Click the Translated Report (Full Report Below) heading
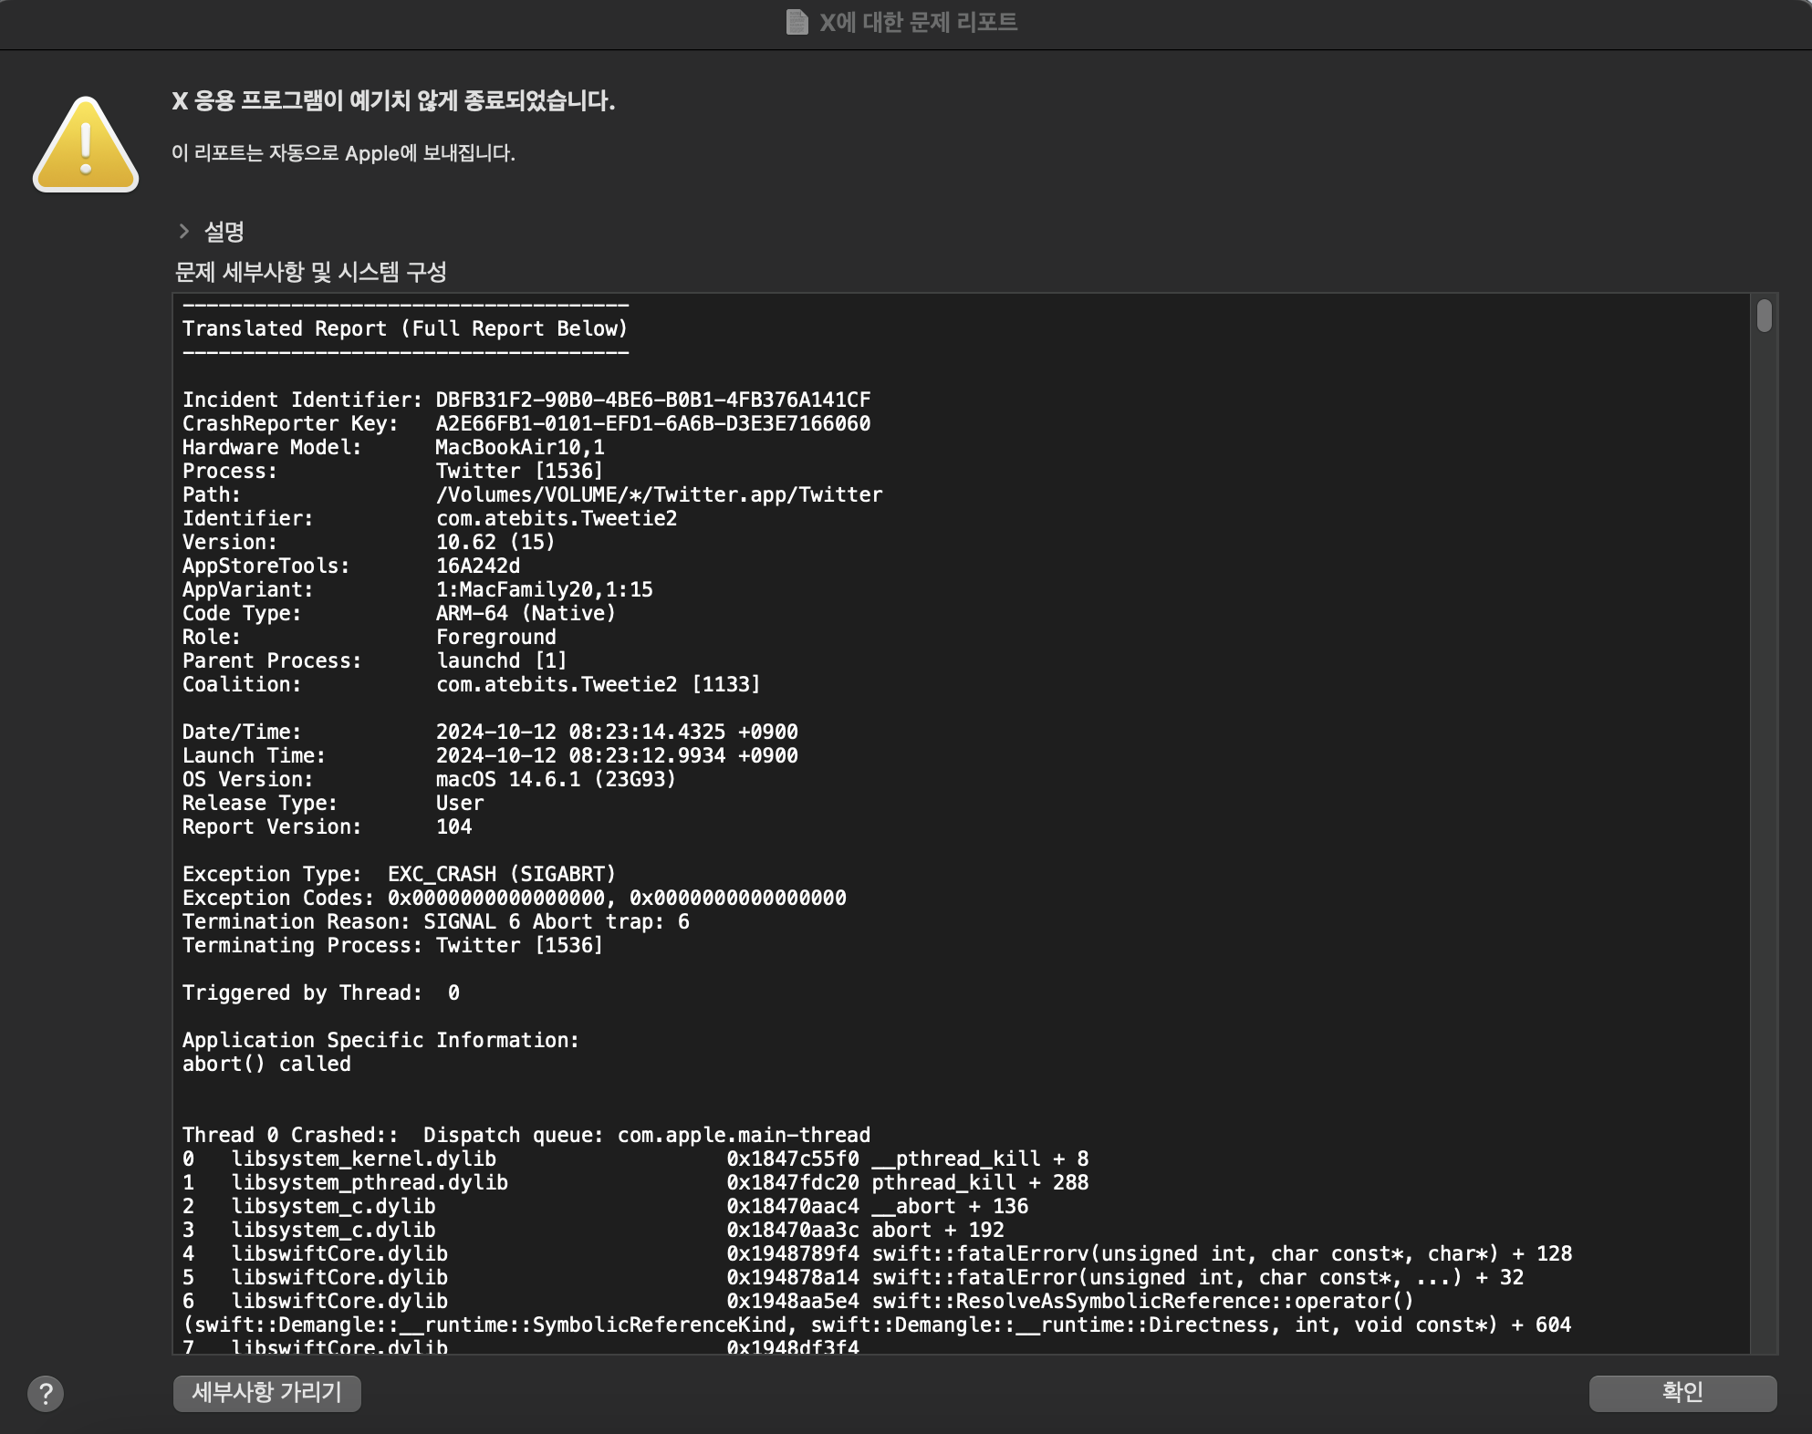 pos(405,328)
